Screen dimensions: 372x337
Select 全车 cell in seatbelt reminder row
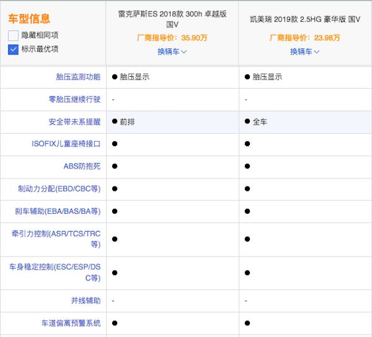305,122
